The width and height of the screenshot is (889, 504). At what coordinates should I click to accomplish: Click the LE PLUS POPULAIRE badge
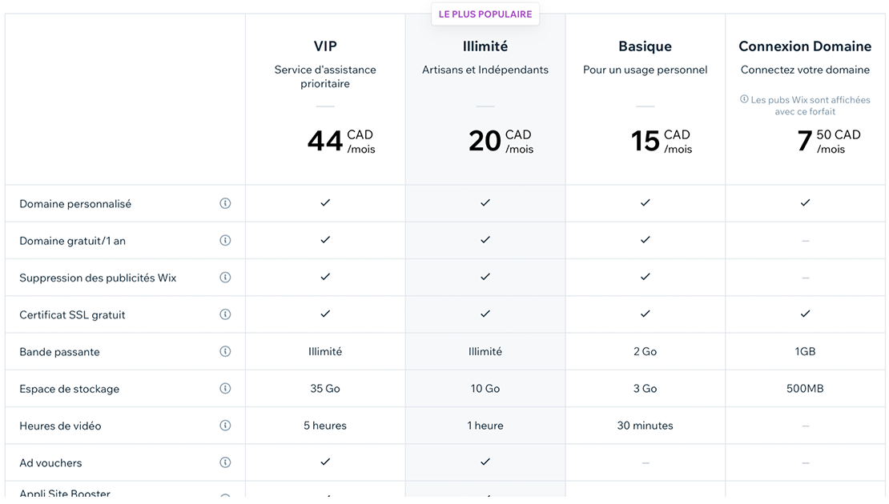(x=485, y=14)
